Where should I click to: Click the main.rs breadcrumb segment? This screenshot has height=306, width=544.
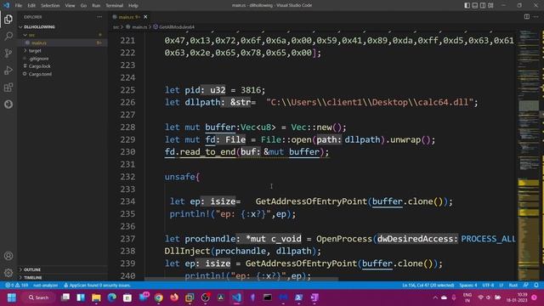(x=139, y=26)
